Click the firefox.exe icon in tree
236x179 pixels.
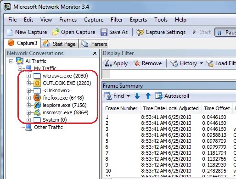coord(37,98)
